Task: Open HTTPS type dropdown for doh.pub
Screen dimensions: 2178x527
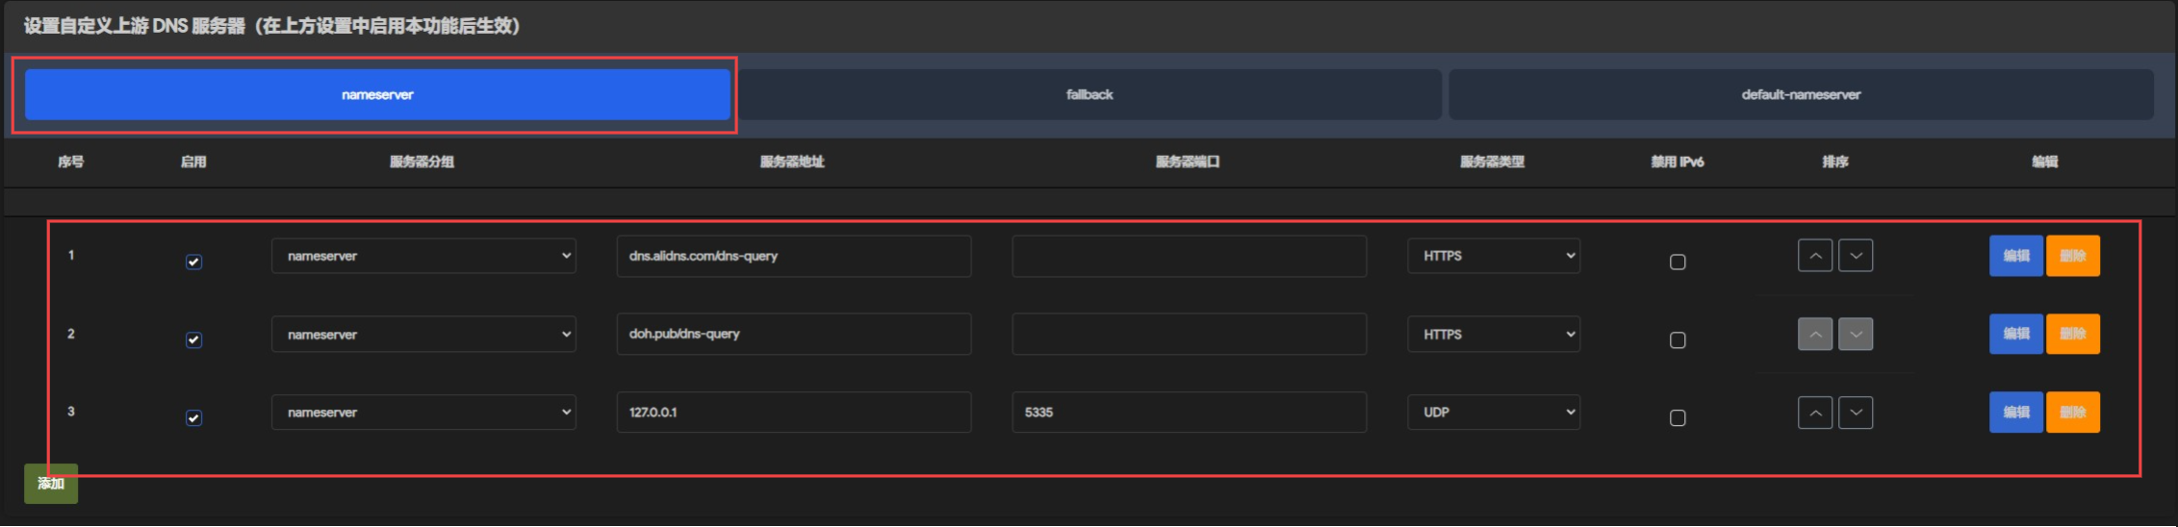Action: [1494, 334]
